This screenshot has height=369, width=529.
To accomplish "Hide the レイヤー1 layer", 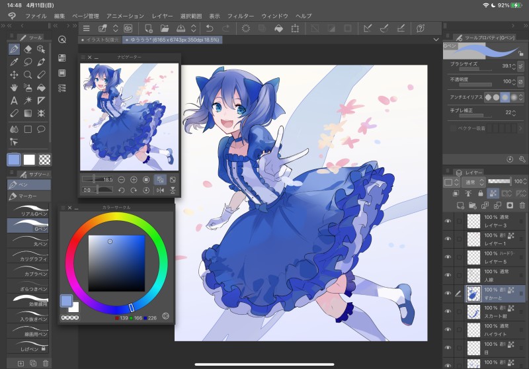I will tap(448, 239).
